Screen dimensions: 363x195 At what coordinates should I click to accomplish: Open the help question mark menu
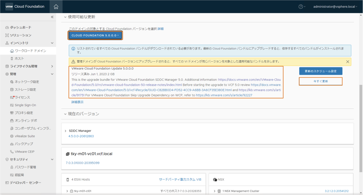[302, 7]
